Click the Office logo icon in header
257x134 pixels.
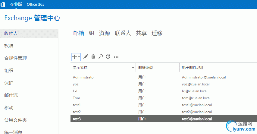pos(3,5)
